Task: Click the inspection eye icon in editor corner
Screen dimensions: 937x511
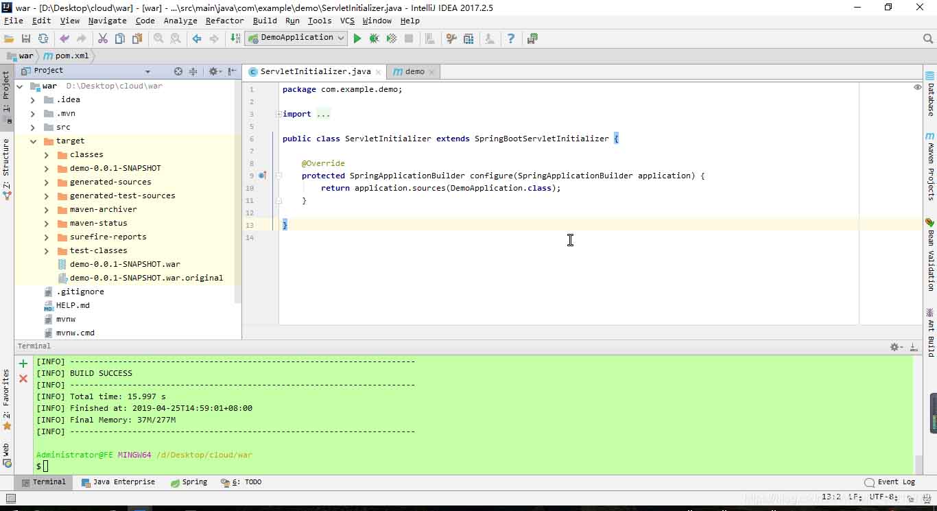Action: tap(918, 87)
